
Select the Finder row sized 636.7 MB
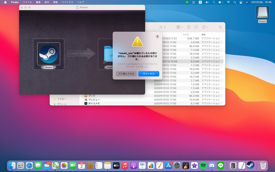192,39
